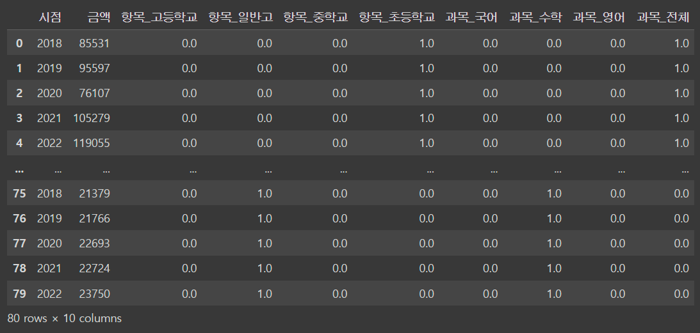Click row index 3

pos(19,118)
